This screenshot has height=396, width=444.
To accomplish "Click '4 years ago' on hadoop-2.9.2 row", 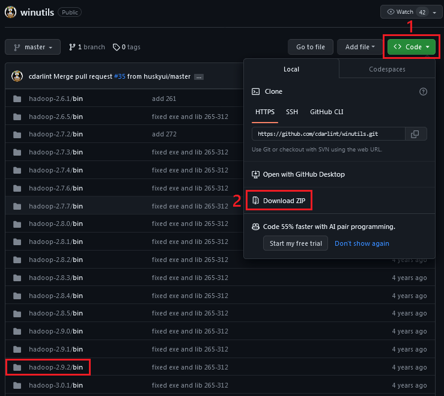I will point(410,367).
